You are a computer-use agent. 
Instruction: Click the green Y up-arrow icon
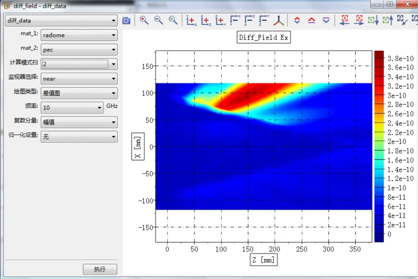(388, 20)
